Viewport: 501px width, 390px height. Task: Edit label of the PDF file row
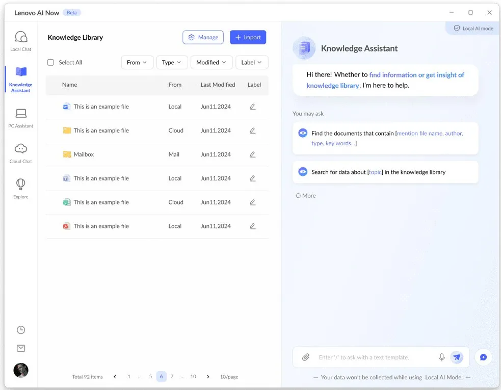coord(252,226)
